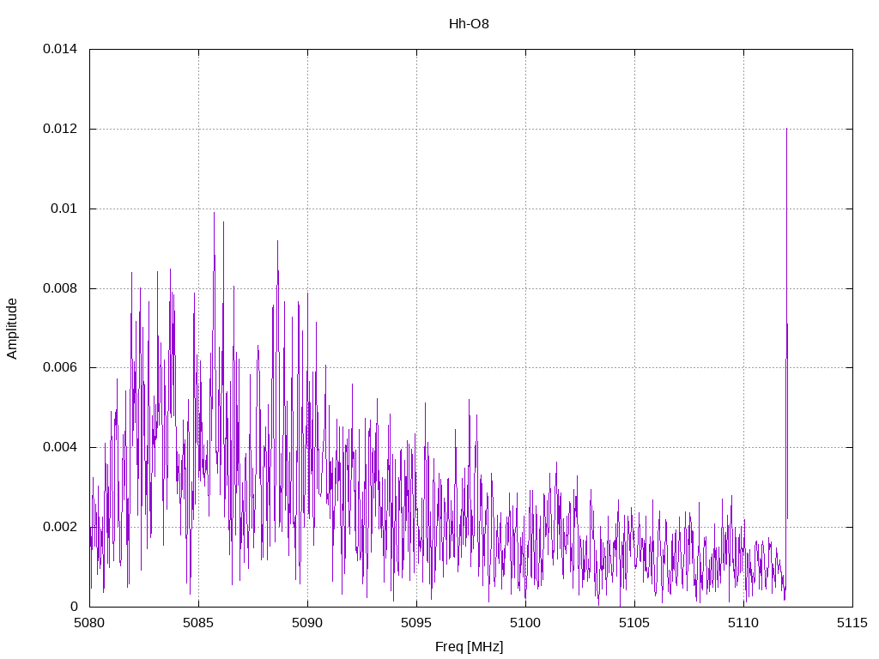The width and height of the screenshot is (879, 659).
Task: Click x-axis tick label 5100
Action: (x=526, y=623)
